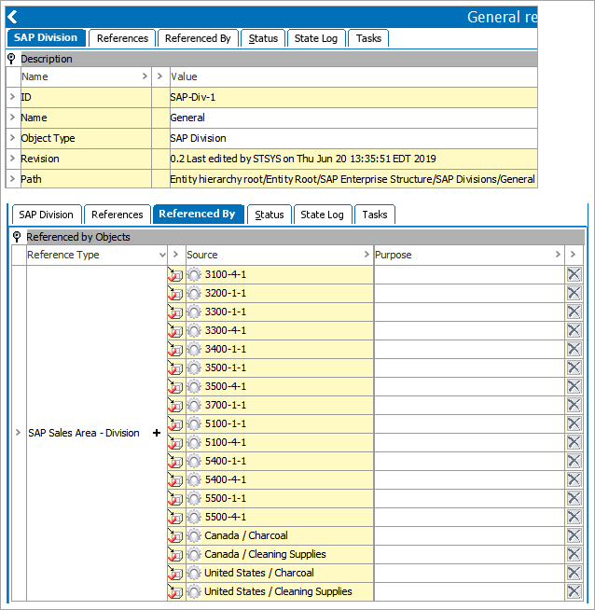Image resolution: width=595 pixels, height=610 pixels.
Task: Add a SAP Sales Area - Division reference
Action: pos(157,433)
